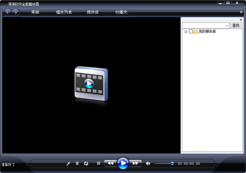246x173 pixels.
Task: Open the search combo box dropdown arrow
Action: tap(227, 25)
